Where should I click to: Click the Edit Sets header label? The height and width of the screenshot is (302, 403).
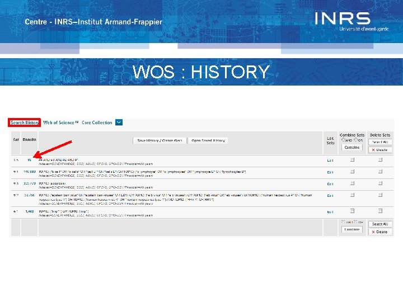pyautogui.click(x=330, y=140)
